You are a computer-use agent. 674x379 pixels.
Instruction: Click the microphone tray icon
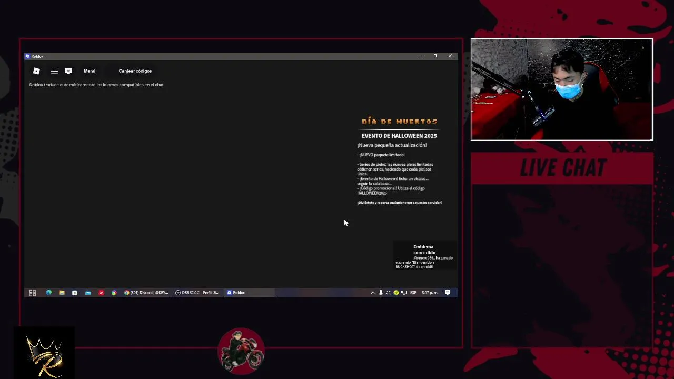click(381, 293)
